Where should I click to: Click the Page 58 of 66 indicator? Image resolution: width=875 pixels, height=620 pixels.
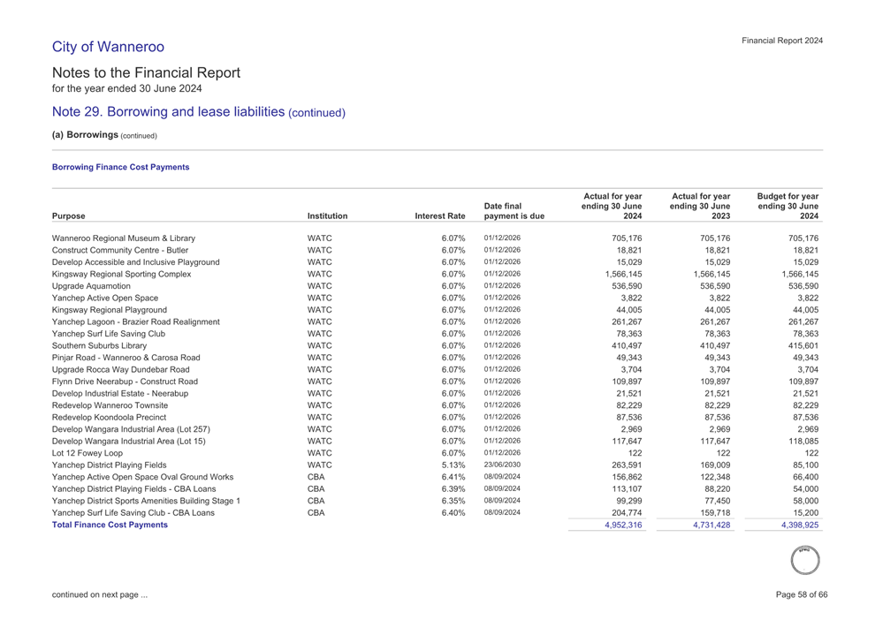point(799,594)
